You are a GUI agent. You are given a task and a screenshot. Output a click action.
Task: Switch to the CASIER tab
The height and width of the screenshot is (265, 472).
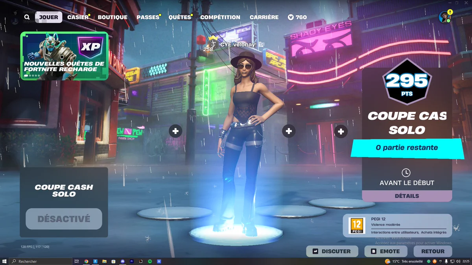[78, 17]
